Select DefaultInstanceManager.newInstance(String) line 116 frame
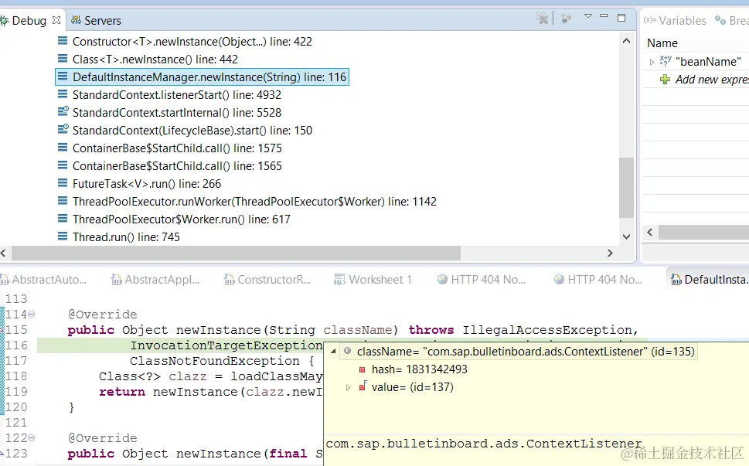The image size is (749, 466). coord(202,77)
